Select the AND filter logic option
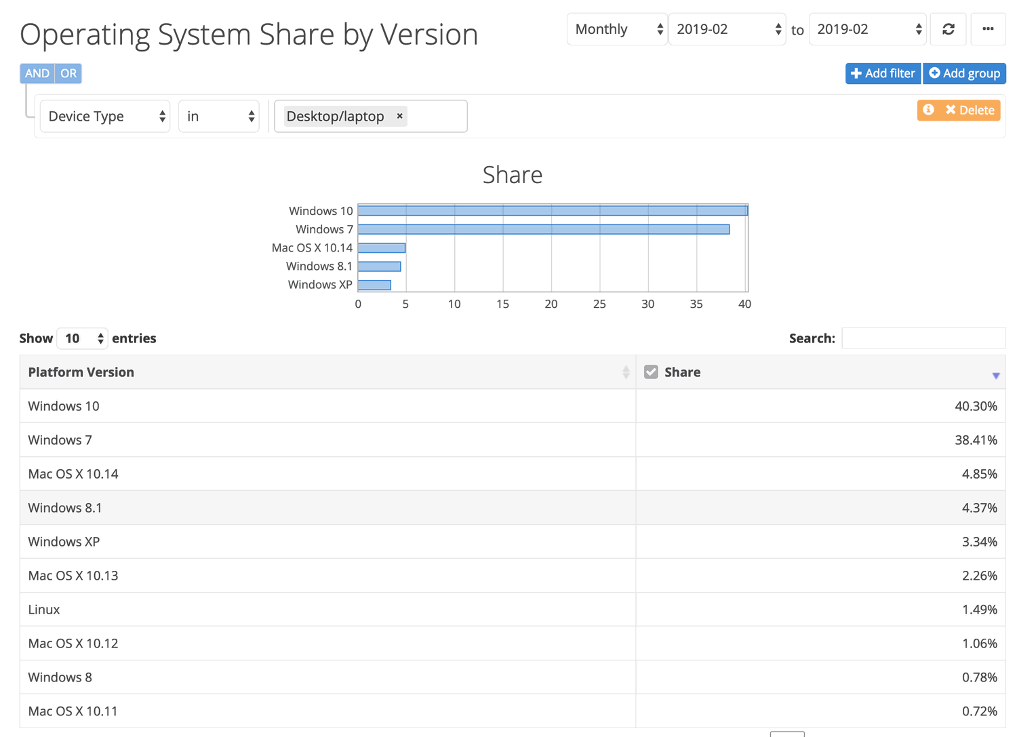Image resolution: width=1017 pixels, height=737 pixels. click(37, 73)
